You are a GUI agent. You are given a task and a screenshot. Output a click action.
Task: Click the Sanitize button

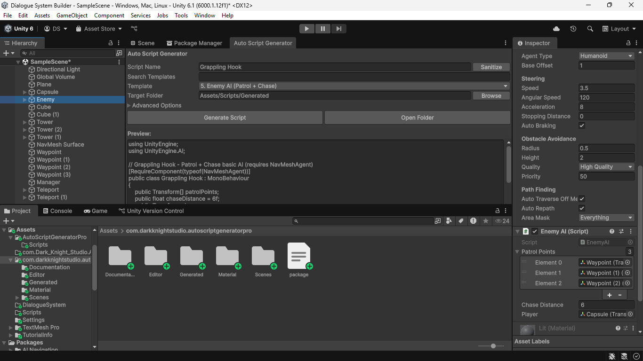click(x=491, y=67)
